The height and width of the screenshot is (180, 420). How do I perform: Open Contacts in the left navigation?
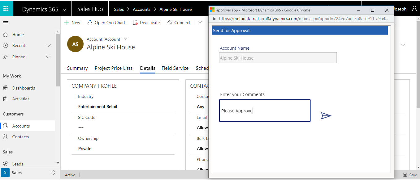20,137
